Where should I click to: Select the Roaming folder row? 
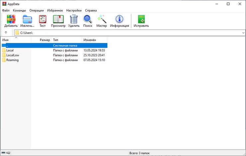pyautogui.click(x=12, y=60)
